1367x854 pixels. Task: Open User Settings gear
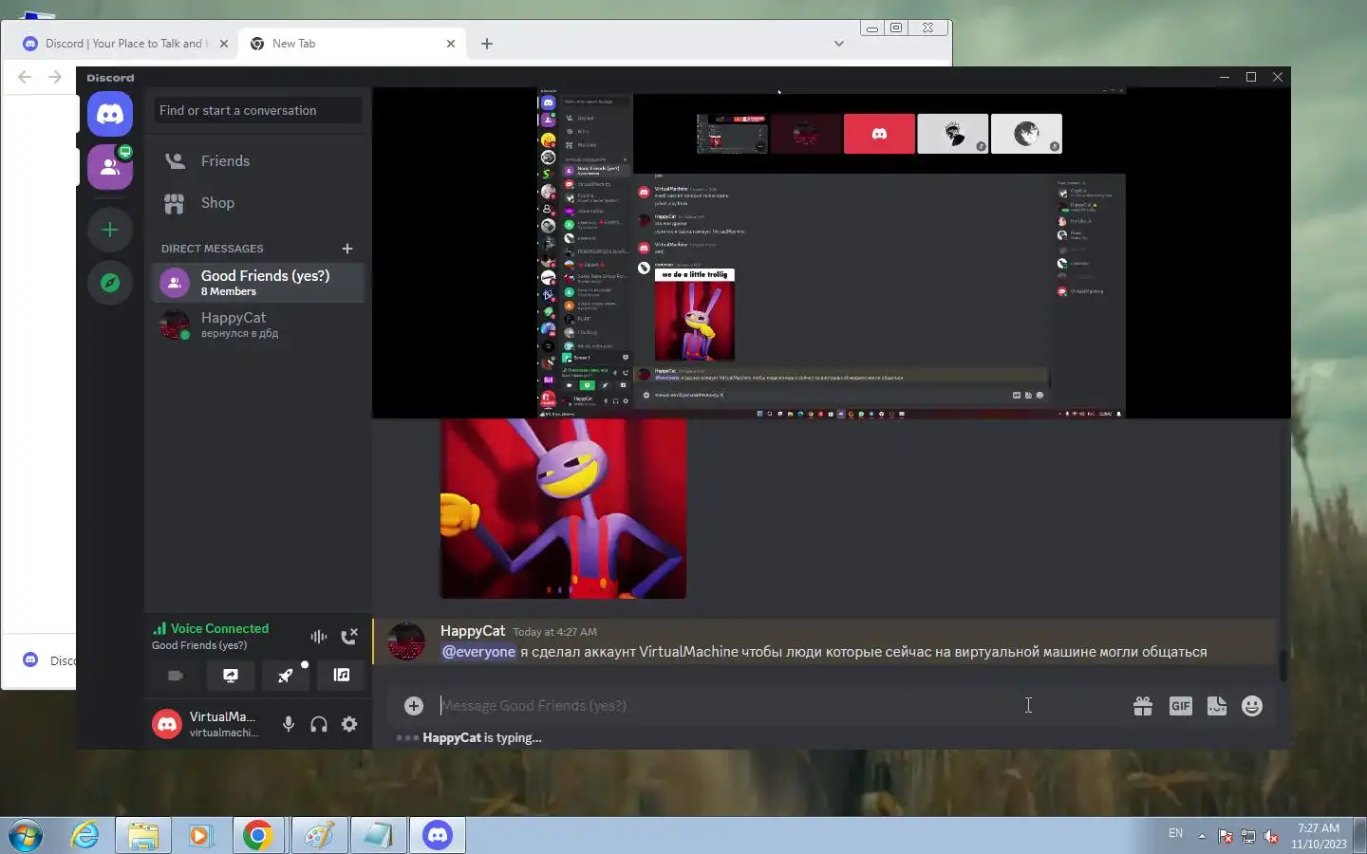tap(349, 724)
